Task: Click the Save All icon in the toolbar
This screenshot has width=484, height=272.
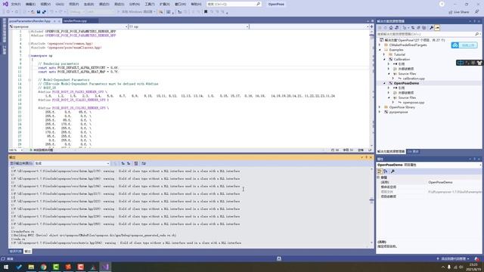Action: point(44,12)
